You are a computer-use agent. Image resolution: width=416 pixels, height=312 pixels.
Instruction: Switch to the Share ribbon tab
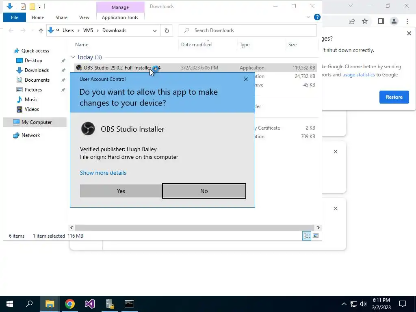[61, 17]
